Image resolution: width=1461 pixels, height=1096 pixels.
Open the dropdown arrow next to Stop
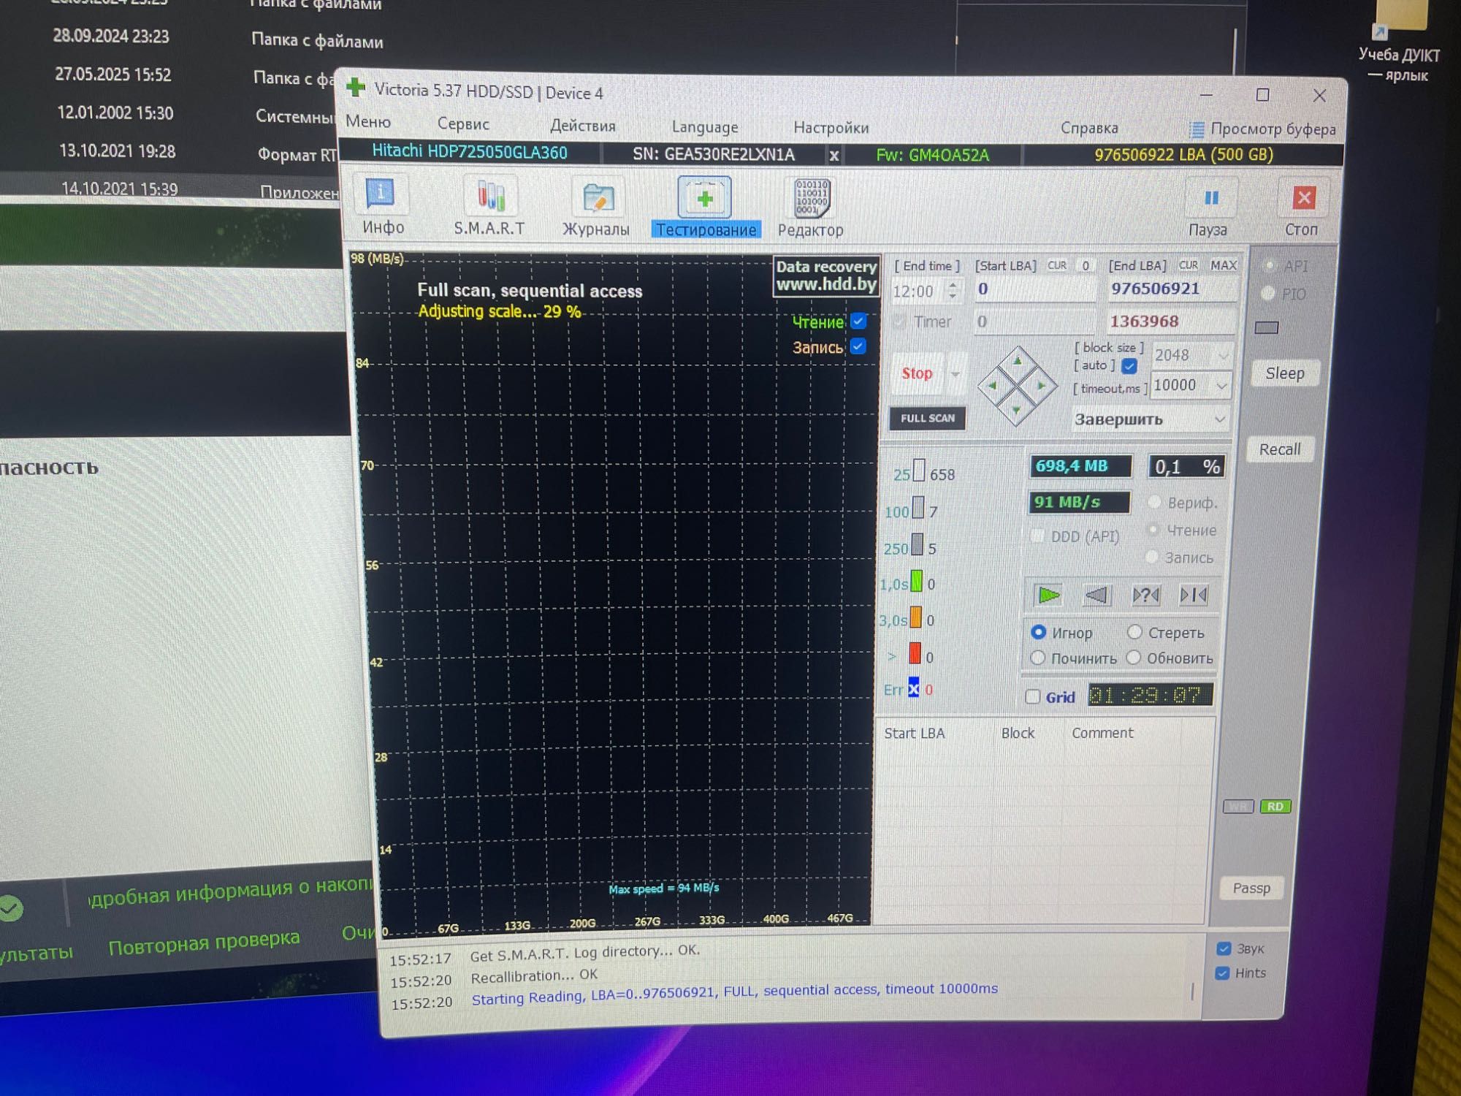click(x=955, y=374)
